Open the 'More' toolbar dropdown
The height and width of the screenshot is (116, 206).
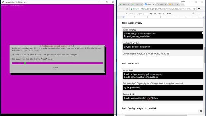point(170,14)
